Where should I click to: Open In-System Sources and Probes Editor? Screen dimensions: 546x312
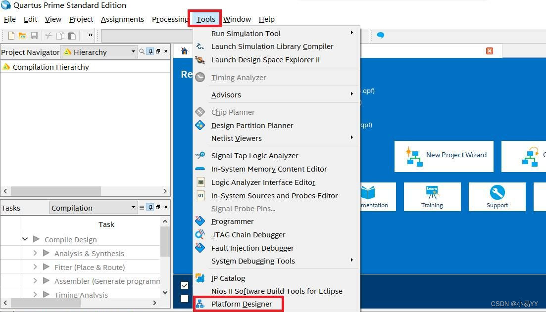(277, 195)
